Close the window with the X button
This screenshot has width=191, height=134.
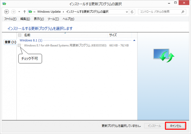coord(184,3)
